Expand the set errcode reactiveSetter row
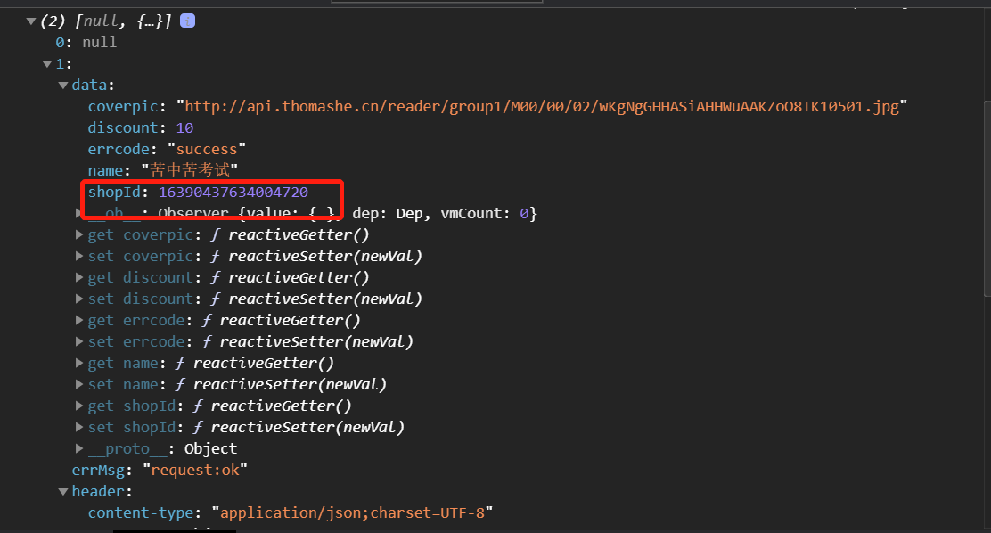Image resolution: width=991 pixels, height=533 pixels. [x=79, y=341]
